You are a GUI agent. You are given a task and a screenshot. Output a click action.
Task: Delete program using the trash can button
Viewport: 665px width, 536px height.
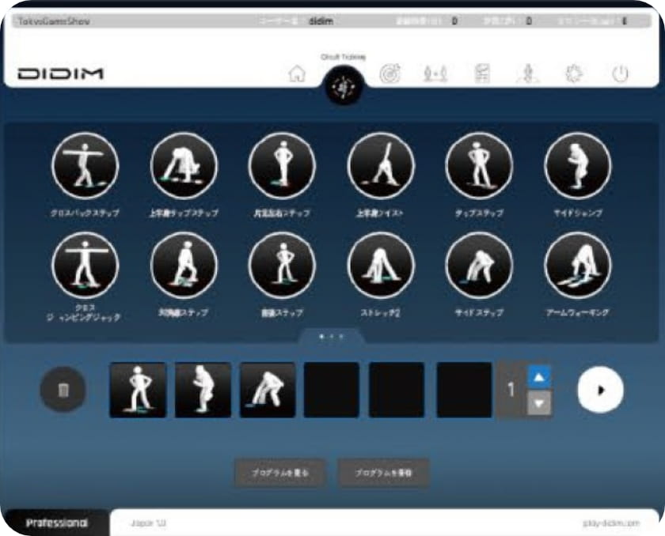pyautogui.click(x=64, y=390)
